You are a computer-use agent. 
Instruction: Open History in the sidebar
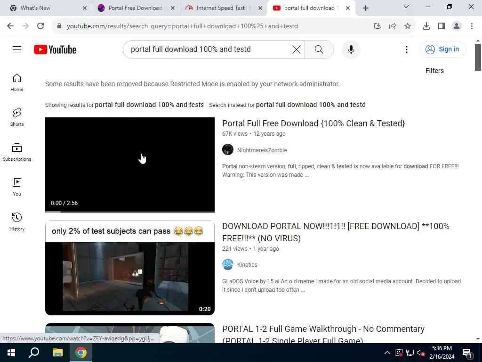17,222
